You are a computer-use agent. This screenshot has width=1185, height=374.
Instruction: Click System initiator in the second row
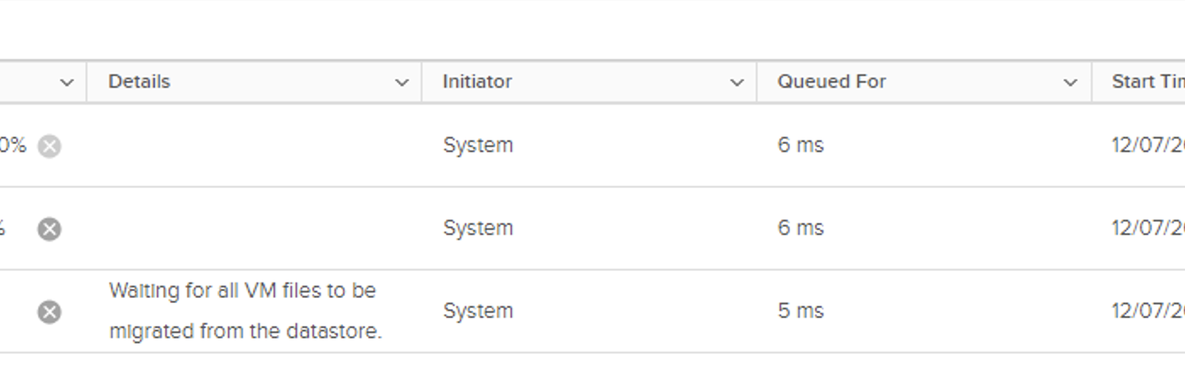[x=478, y=228]
